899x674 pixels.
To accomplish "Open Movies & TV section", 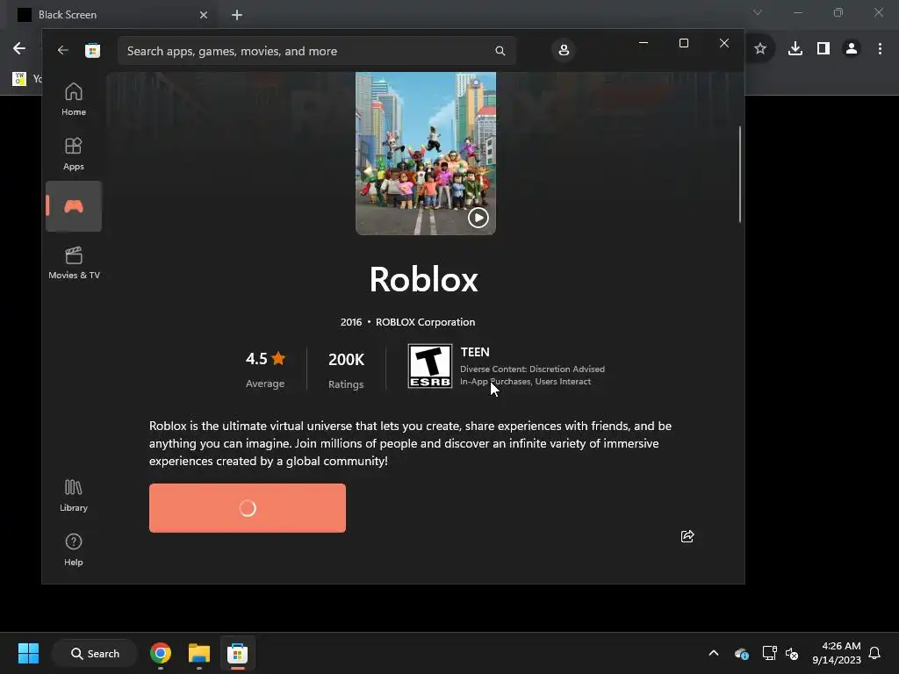I will tap(74, 262).
